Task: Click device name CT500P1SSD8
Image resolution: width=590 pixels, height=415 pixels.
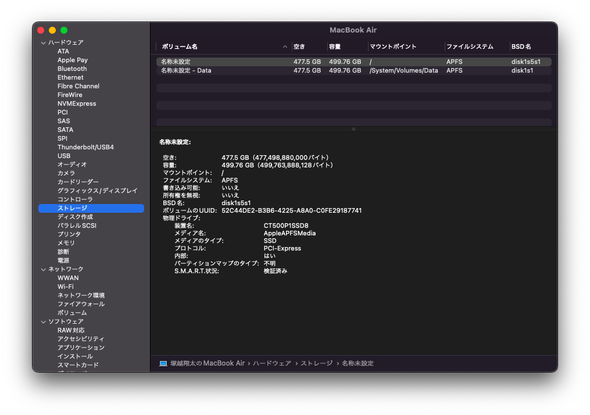Action: tap(286, 226)
